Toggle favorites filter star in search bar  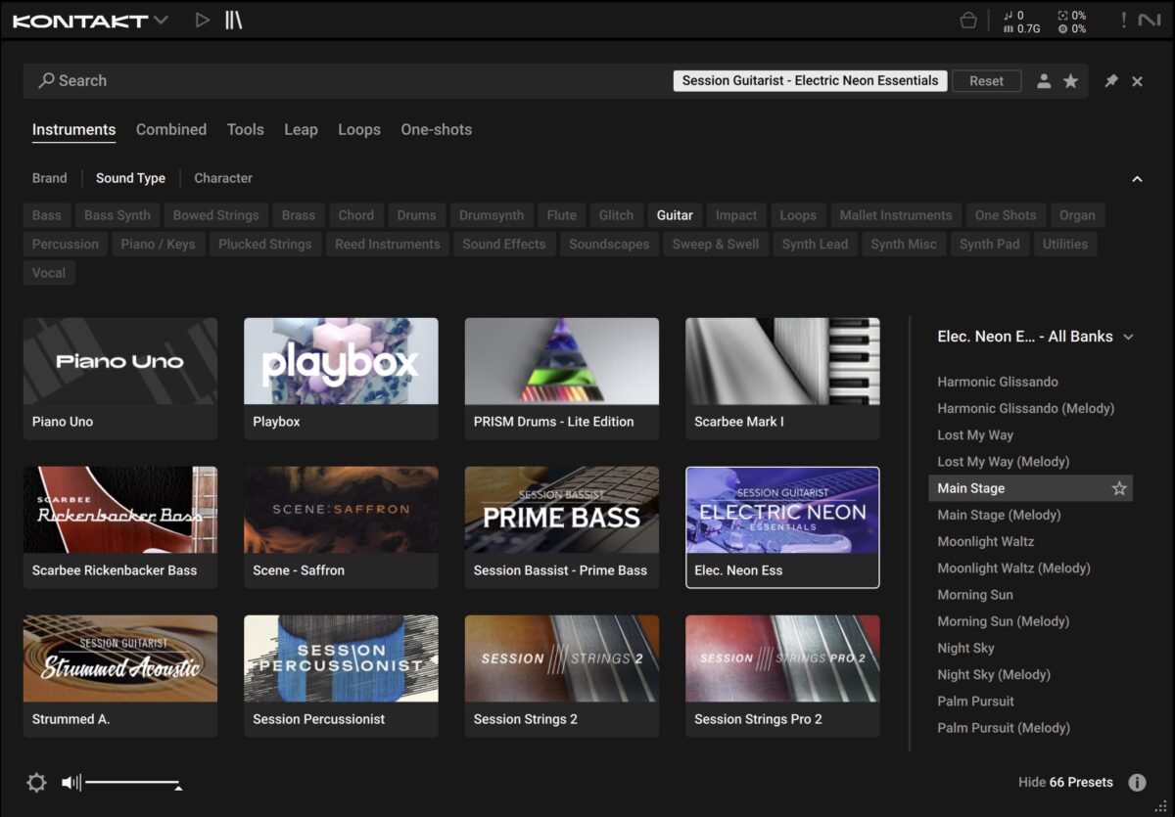coord(1070,81)
